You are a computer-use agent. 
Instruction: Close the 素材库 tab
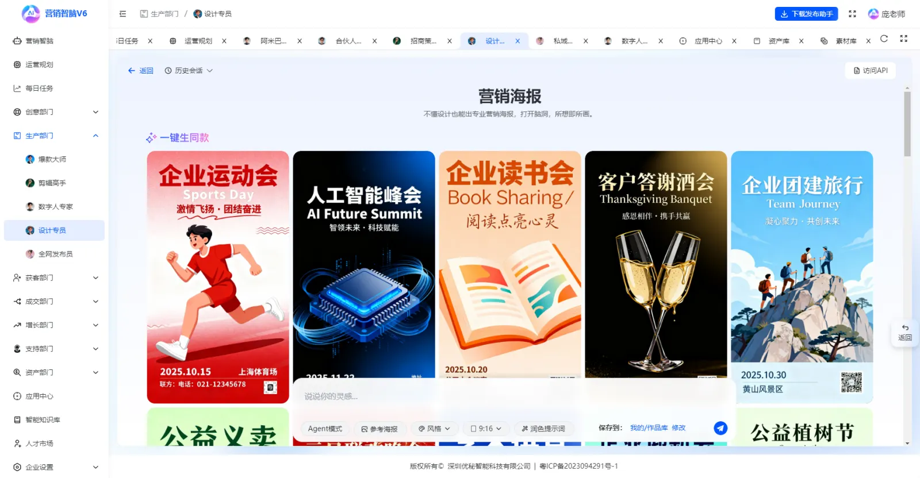click(868, 41)
